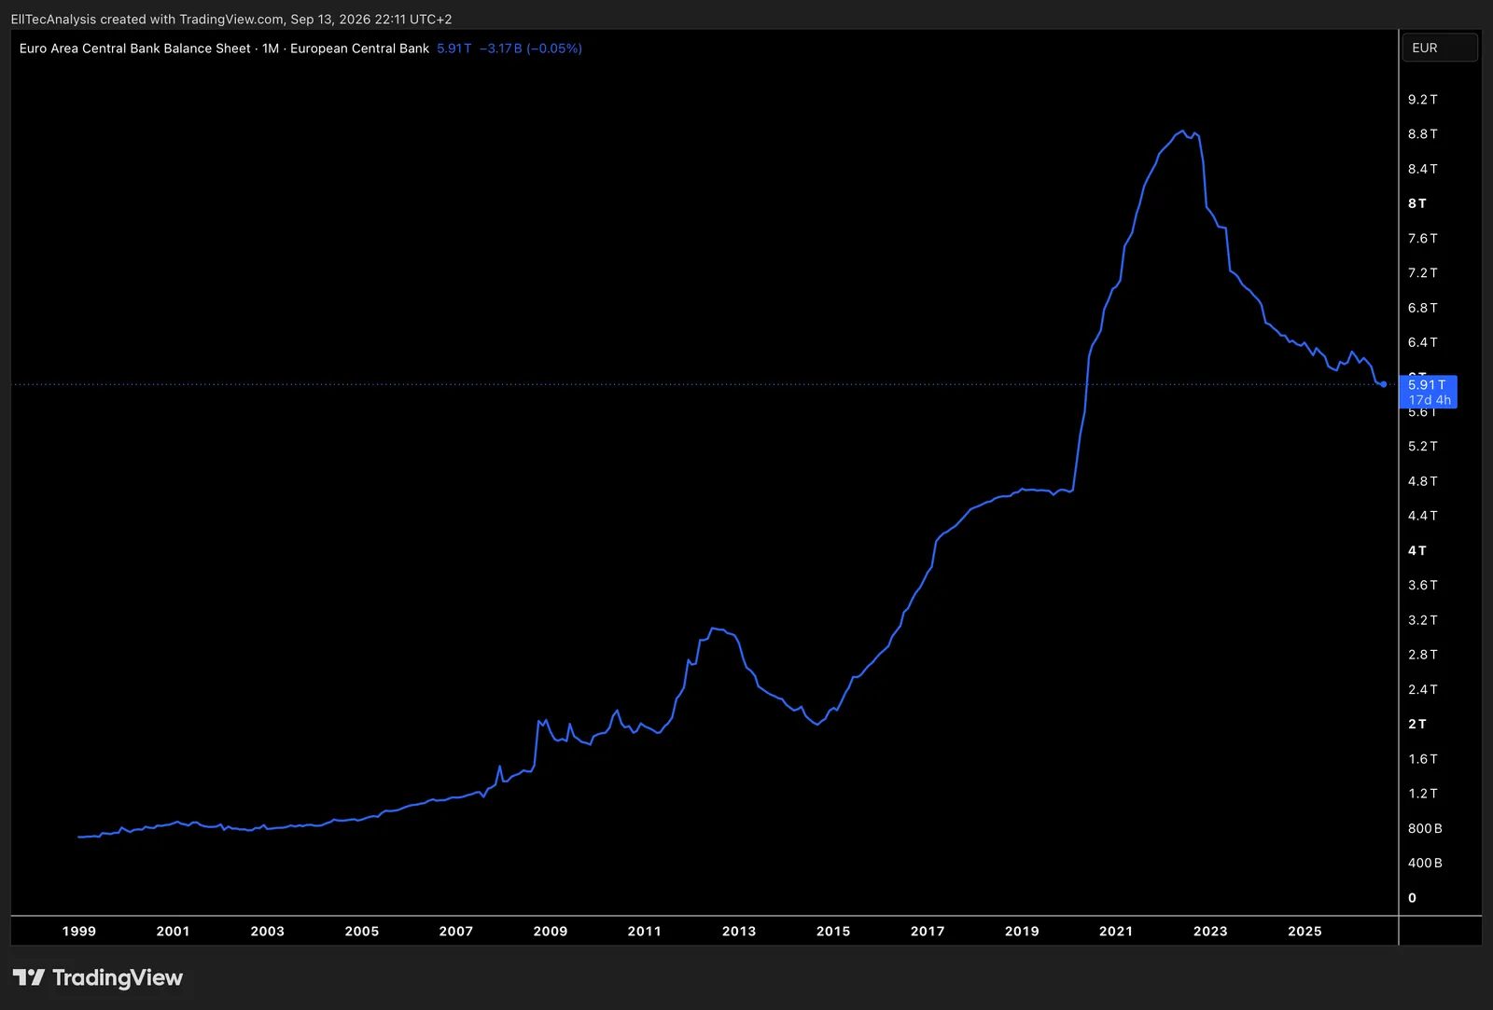Click the last data point dot on the line
This screenshot has height=1010, width=1493.
tap(1383, 384)
